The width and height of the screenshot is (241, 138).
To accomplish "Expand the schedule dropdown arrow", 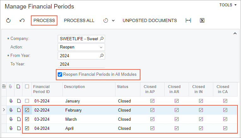I will [113, 20].
